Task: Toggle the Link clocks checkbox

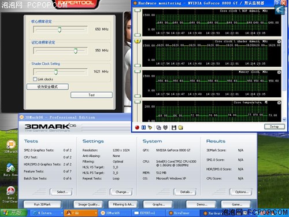Action: point(35,79)
